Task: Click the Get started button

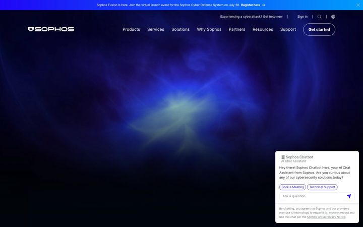Action: point(319,30)
